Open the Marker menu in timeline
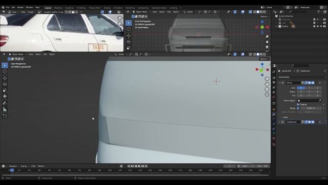Image resolution: width=328 pixels, height=185 pixels. tap(41, 166)
